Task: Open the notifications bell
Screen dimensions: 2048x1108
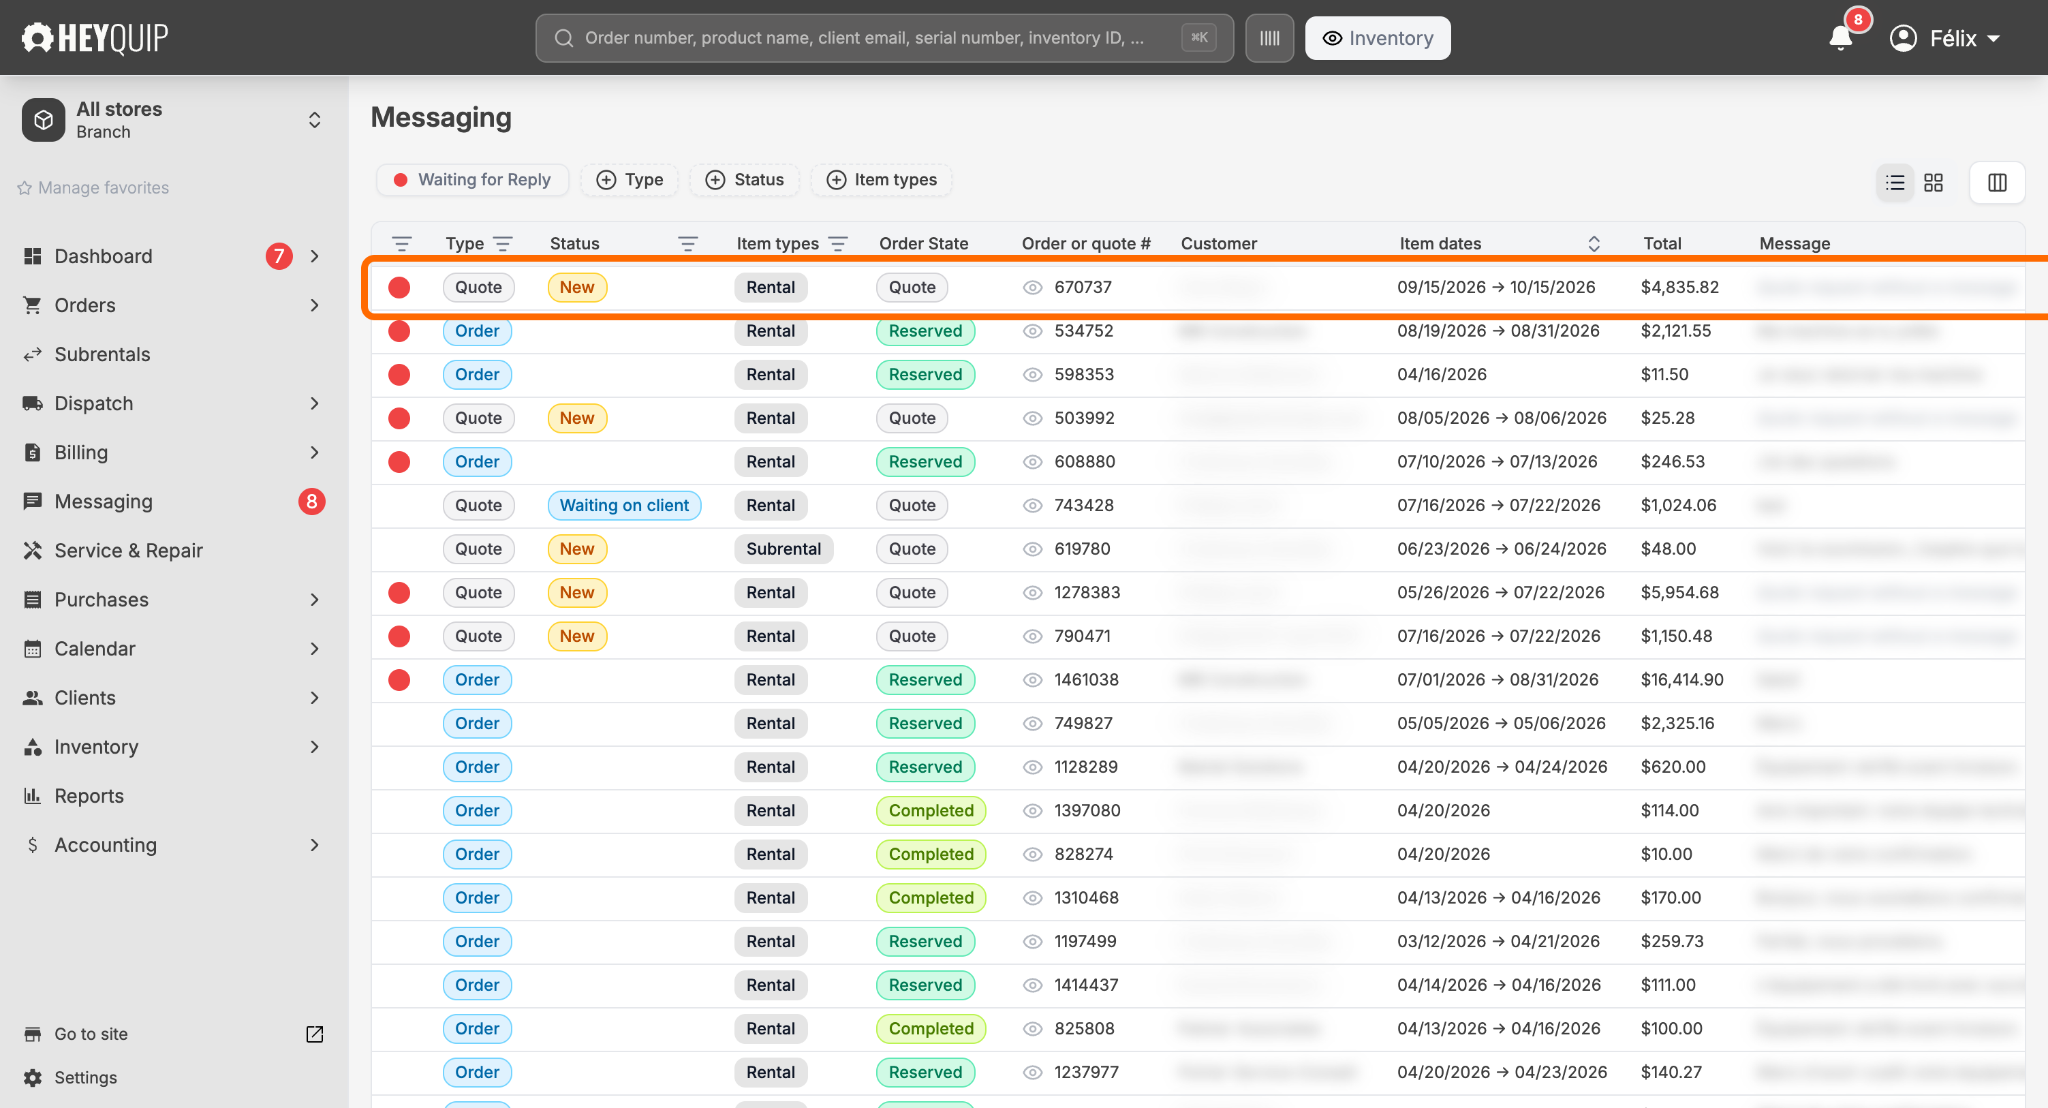Action: pyautogui.click(x=1840, y=38)
